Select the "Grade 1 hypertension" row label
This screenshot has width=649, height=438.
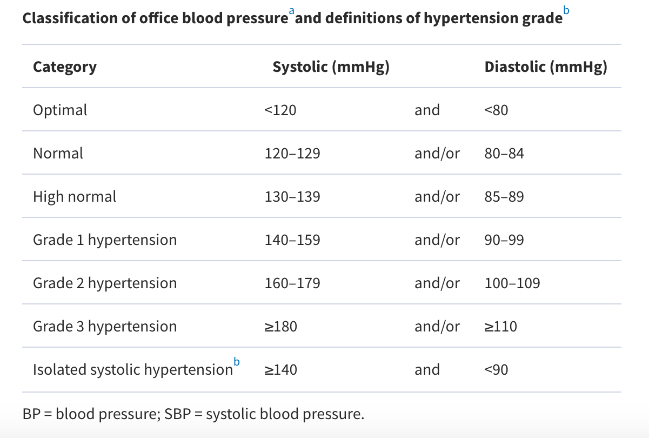pos(105,240)
